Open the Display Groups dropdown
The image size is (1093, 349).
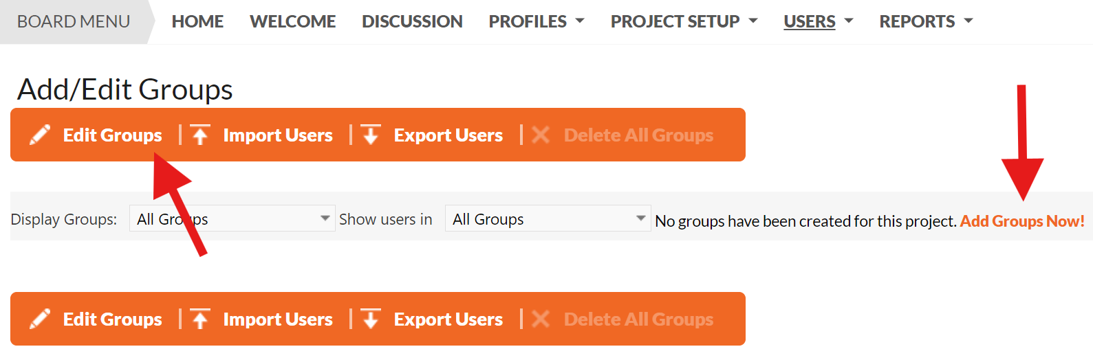[232, 218]
